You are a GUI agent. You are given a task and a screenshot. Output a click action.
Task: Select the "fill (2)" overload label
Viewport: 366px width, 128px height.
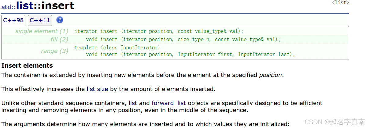59,39
